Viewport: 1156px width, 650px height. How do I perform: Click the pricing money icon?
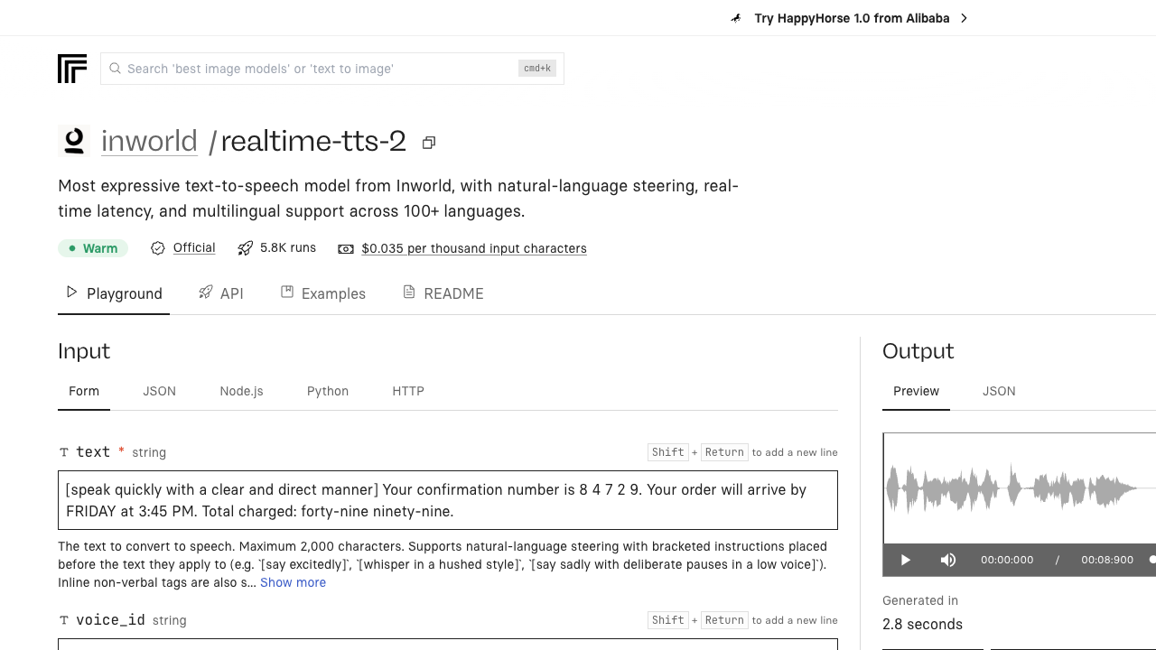[346, 248]
